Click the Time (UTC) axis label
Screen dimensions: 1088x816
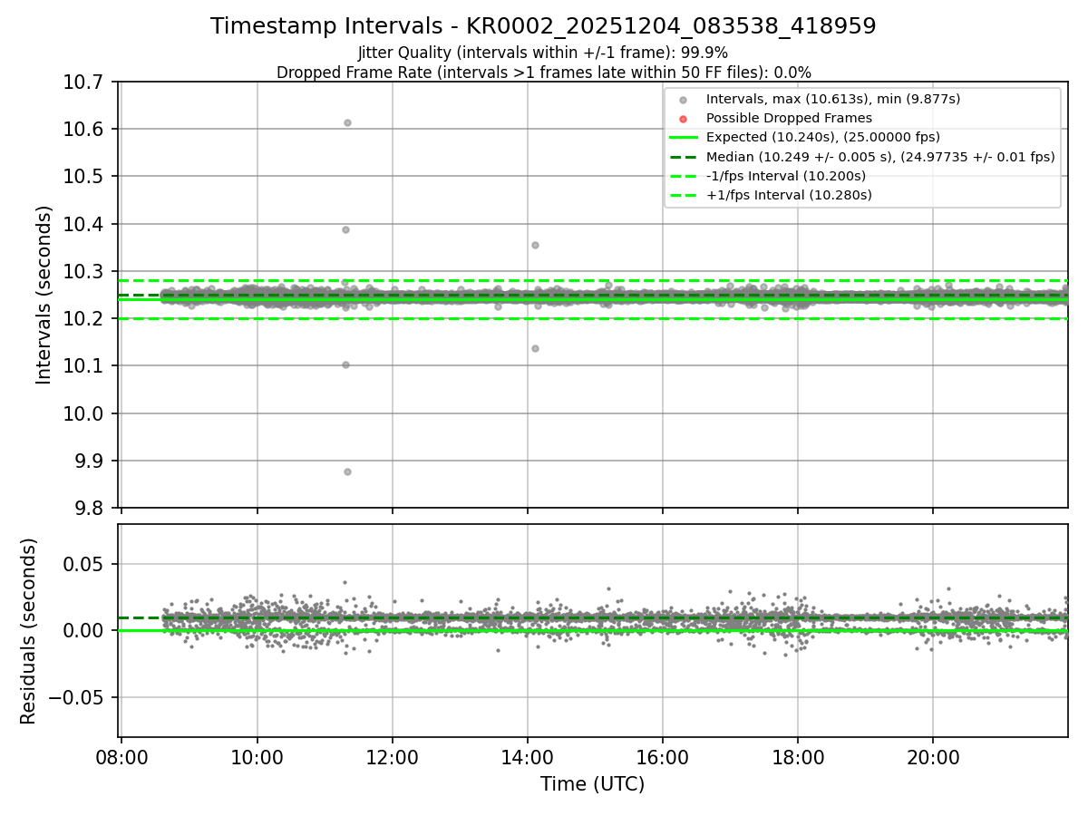(593, 784)
